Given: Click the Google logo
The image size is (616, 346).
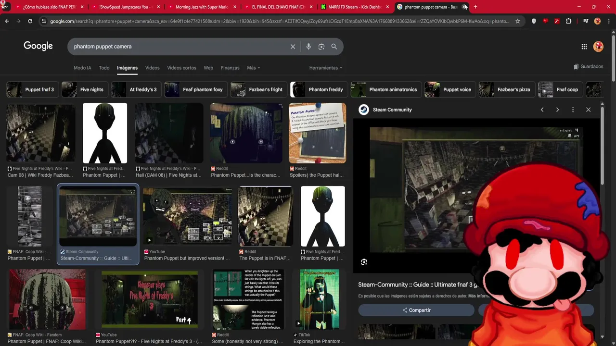Looking at the screenshot, I should [x=38, y=46].
